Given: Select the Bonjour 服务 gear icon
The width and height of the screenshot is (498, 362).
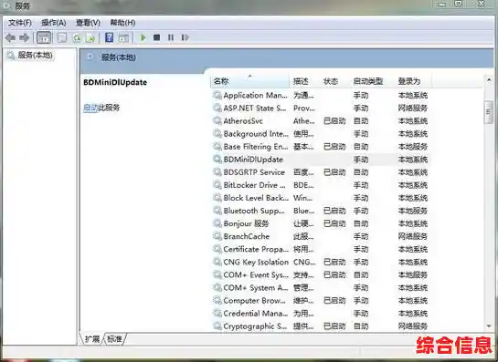Looking at the screenshot, I should click(217, 223).
